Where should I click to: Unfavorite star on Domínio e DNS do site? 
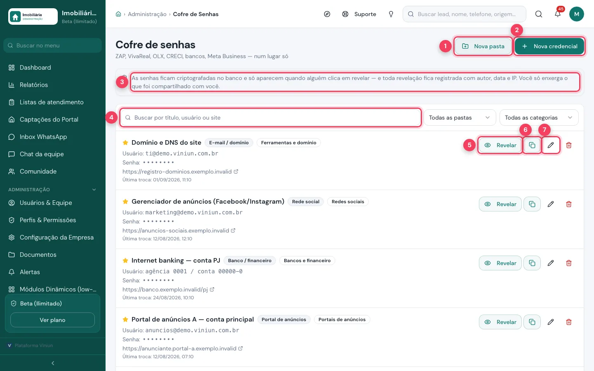click(125, 143)
